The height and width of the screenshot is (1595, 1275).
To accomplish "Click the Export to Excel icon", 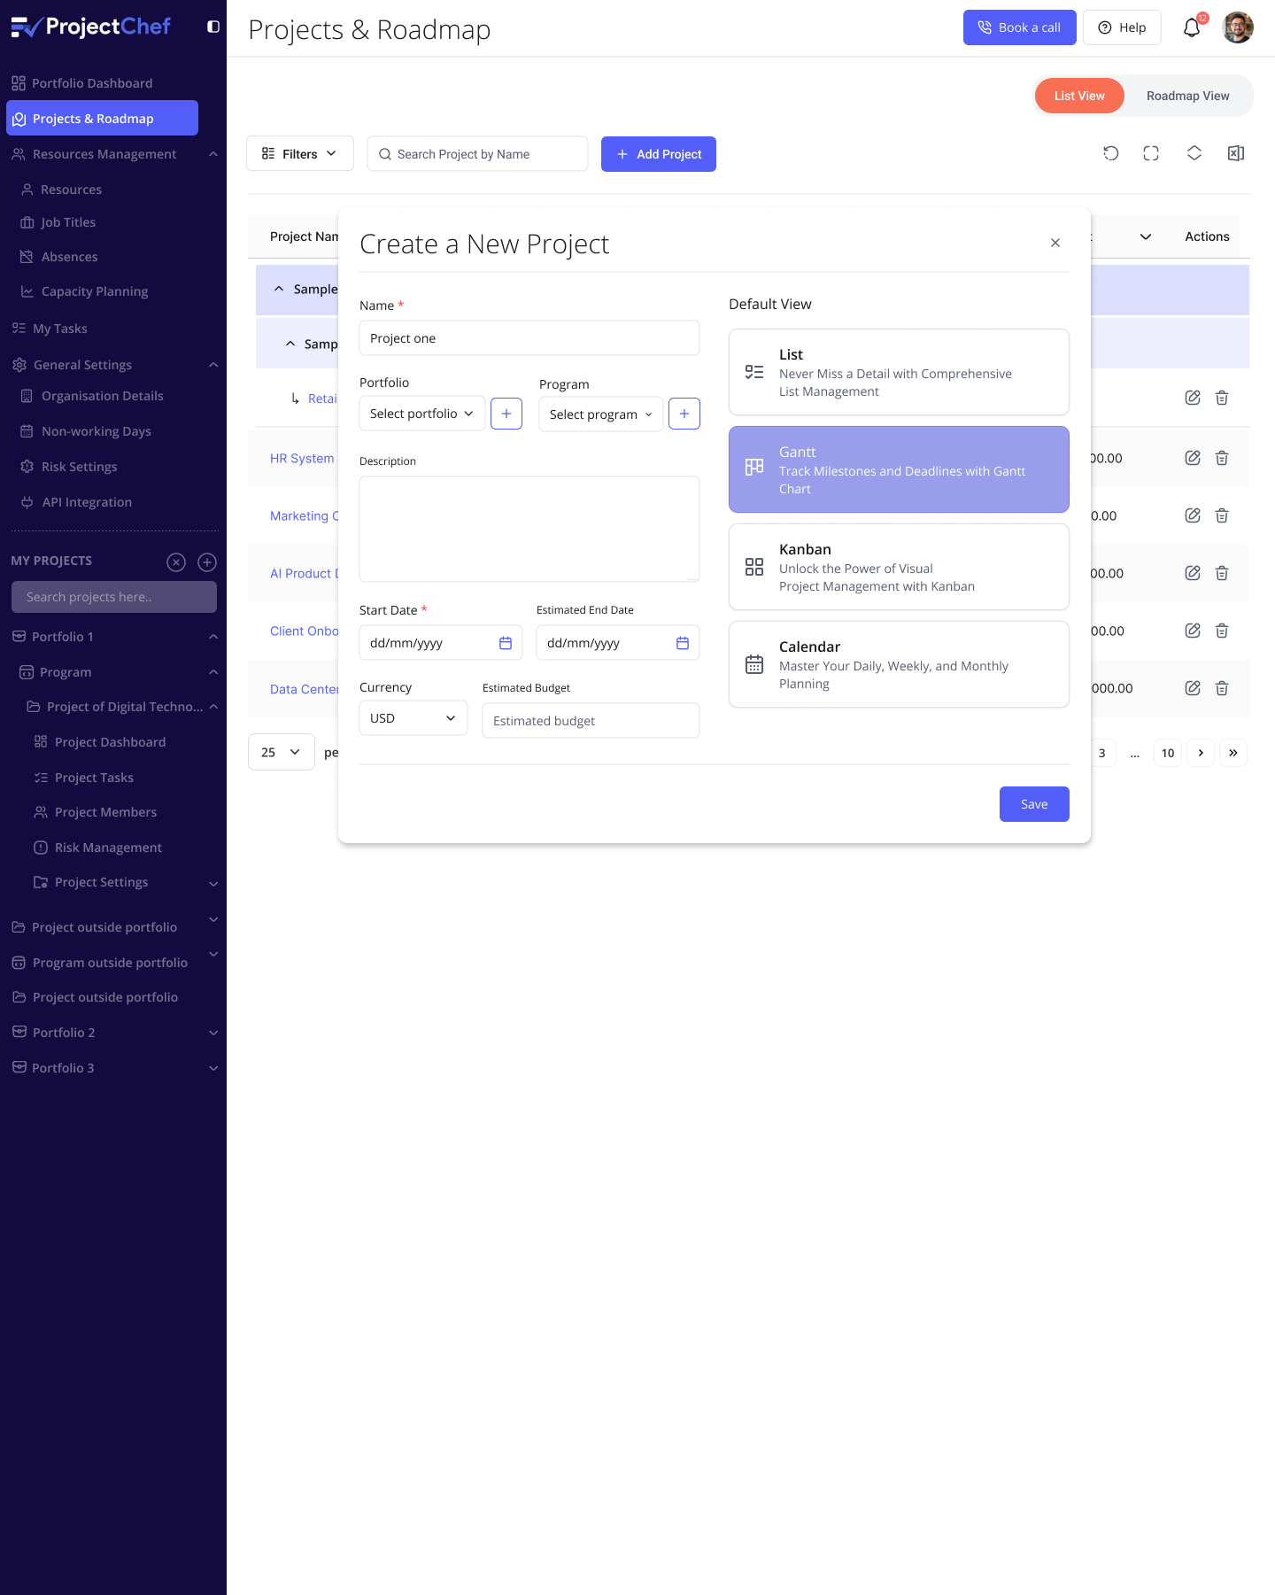I will click(1236, 153).
